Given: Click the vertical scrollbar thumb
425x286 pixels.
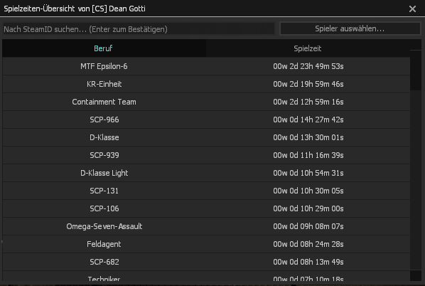Looking at the screenshot, I should tap(416, 70).
